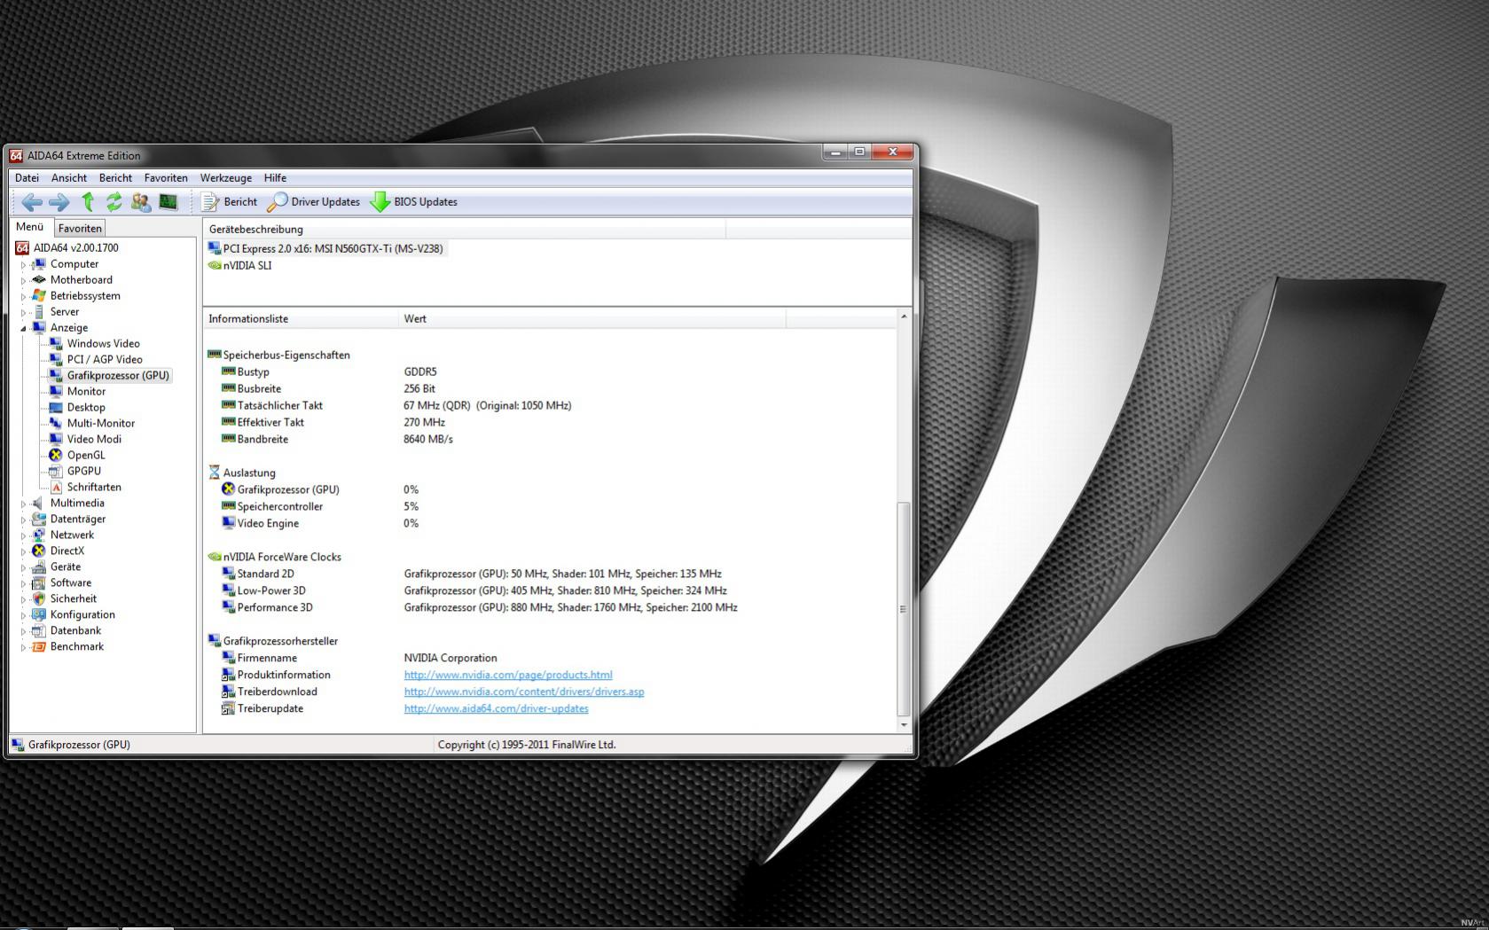Select Grafikprozessor (GPU) tree item

pos(118,376)
